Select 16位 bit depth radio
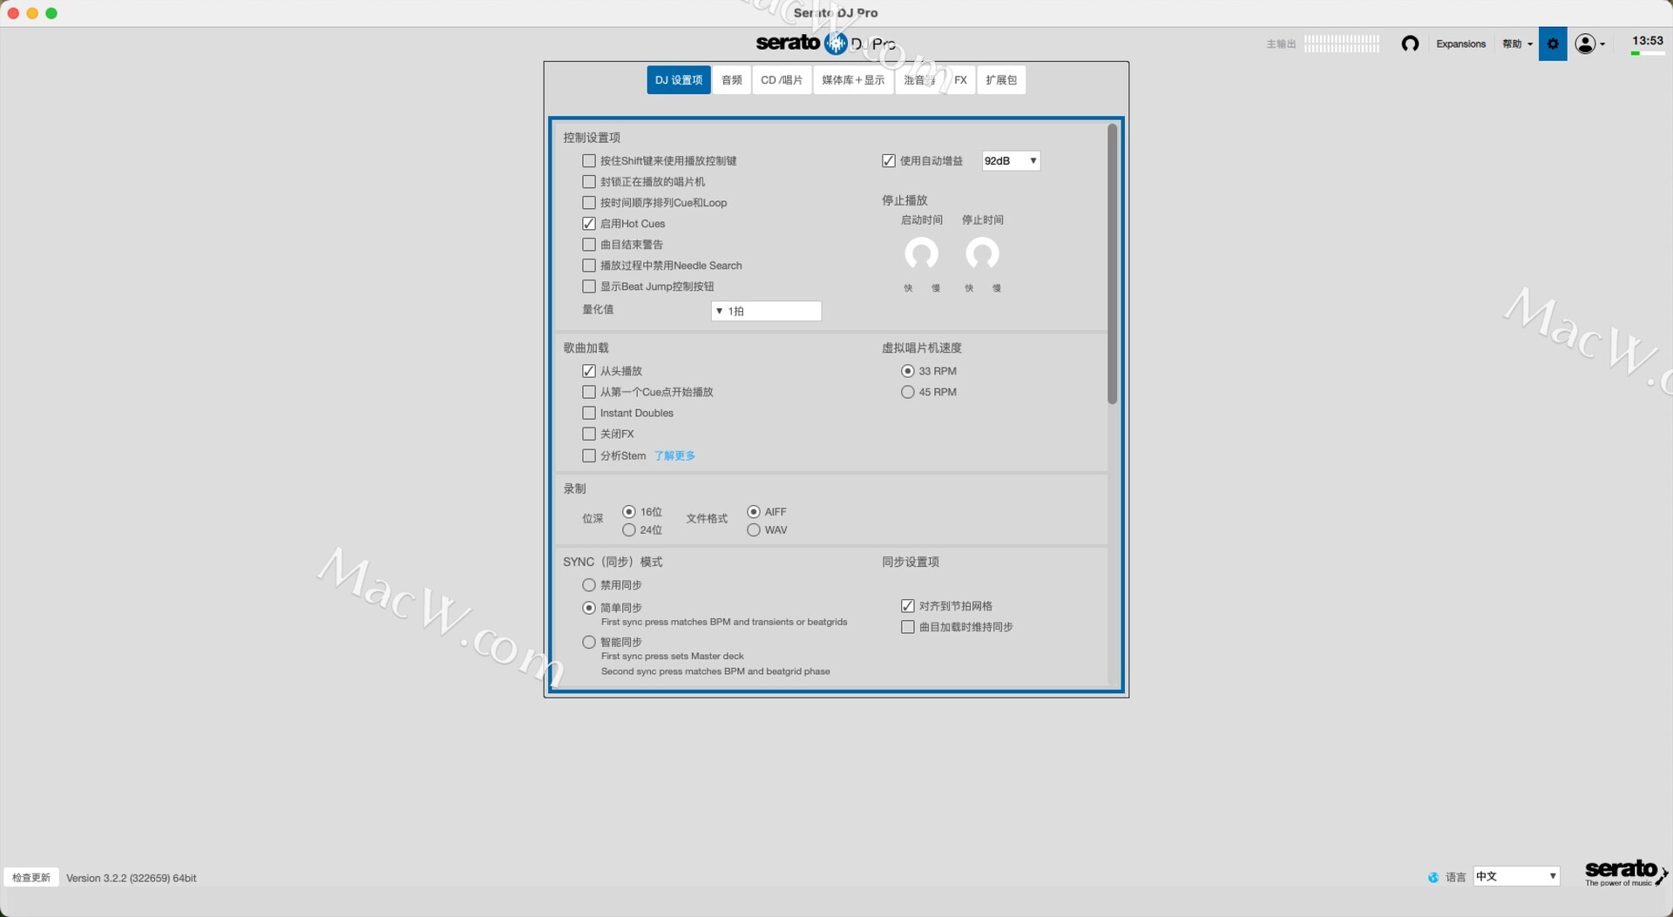Viewport: 1673px width, 917px height. tap(629, 512)
